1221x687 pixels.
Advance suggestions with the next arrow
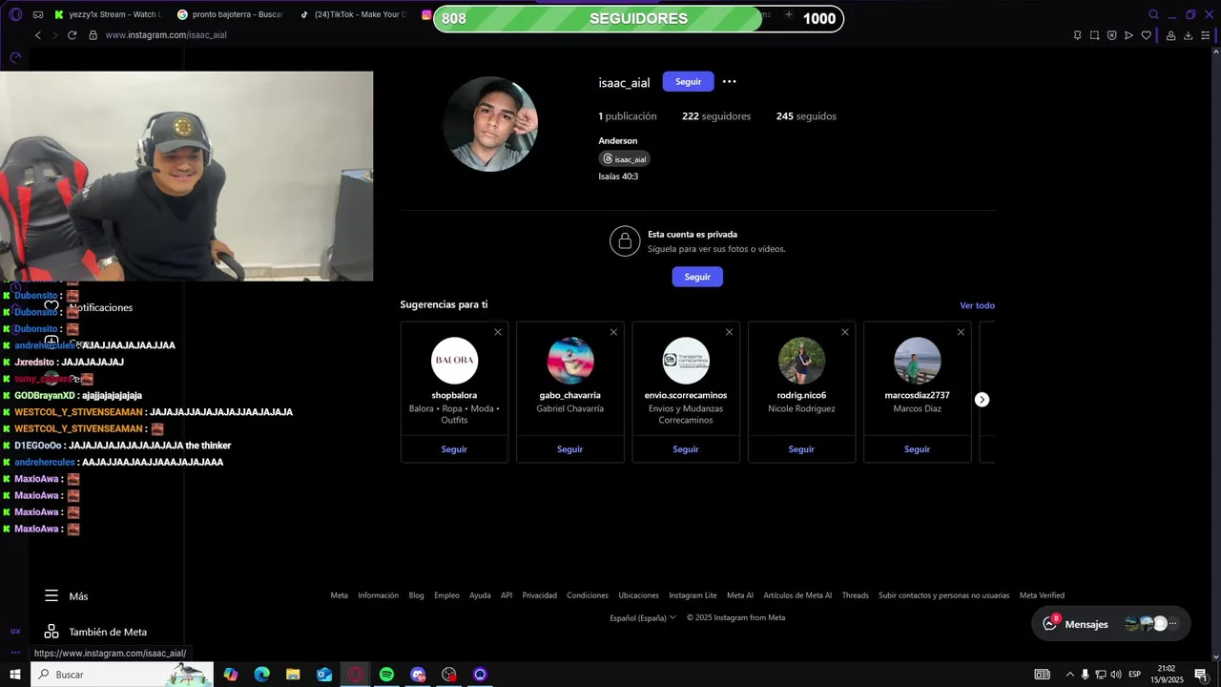pos(982,400)
